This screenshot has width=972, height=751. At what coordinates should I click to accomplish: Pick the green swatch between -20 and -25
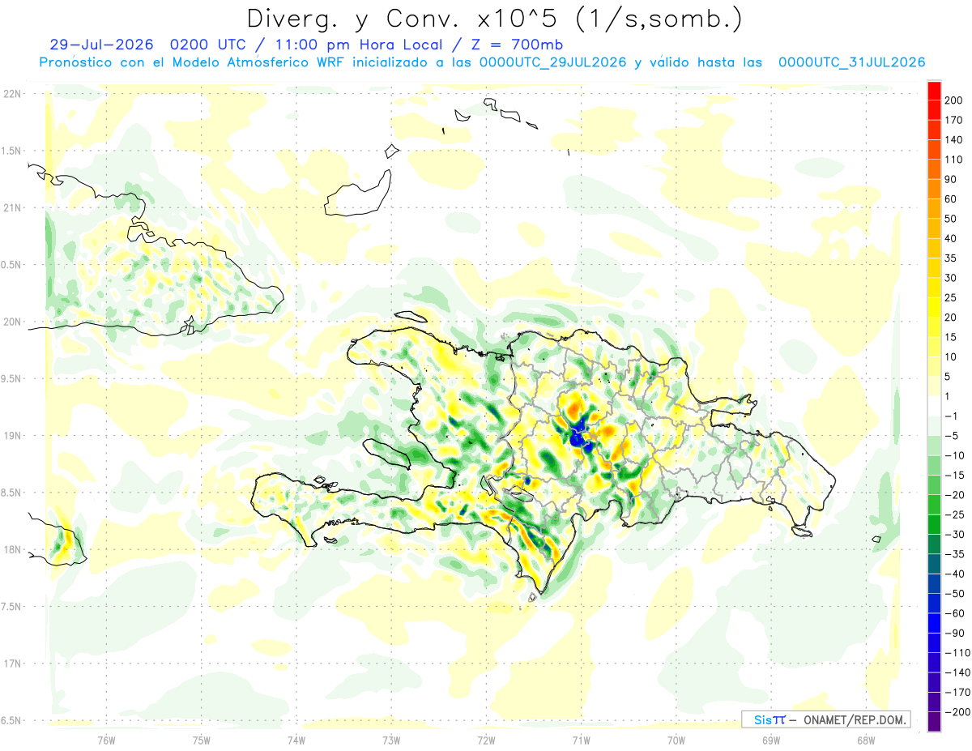tap(934, 505)
